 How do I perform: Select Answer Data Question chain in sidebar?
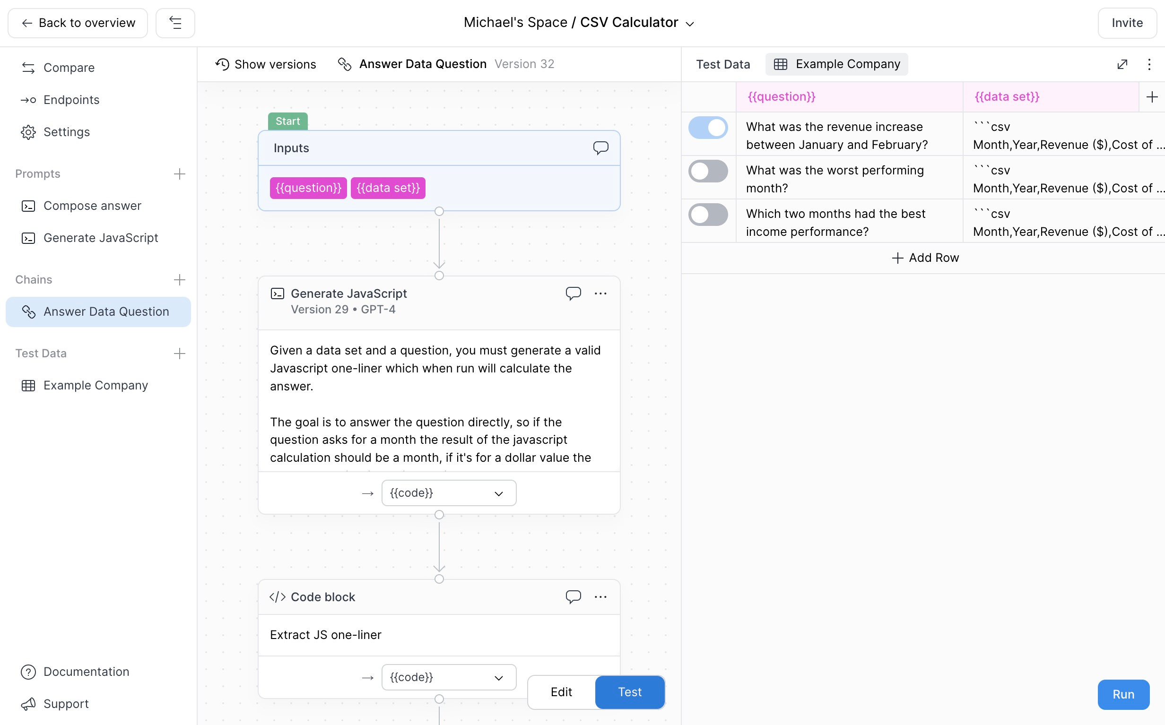[x=98, y=311]
